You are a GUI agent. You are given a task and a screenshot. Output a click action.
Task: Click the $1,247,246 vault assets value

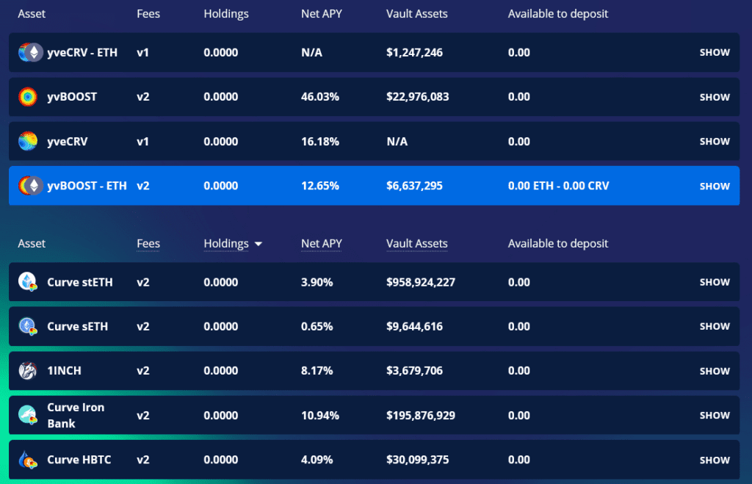[x=414, y=53]
